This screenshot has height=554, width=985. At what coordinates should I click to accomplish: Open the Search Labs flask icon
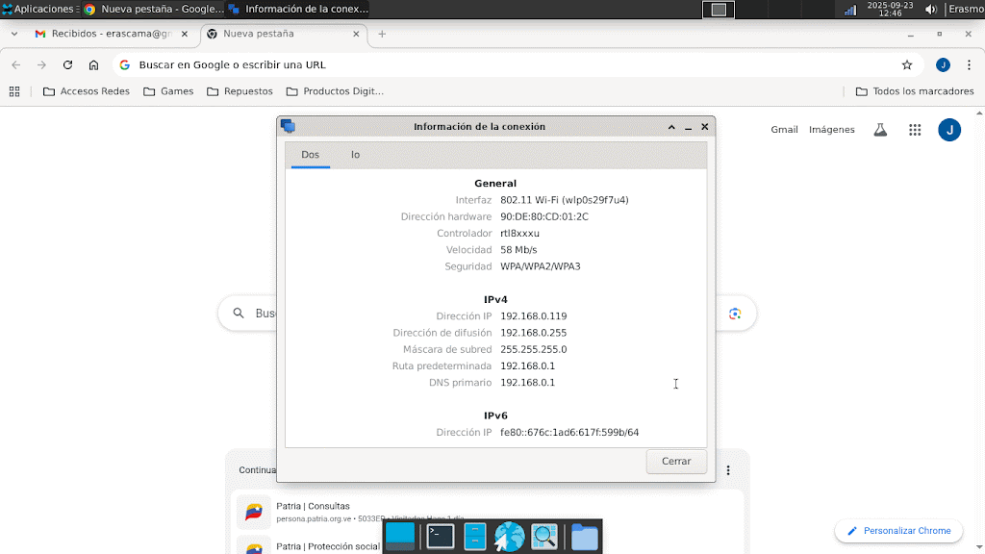[x=880, y=130]
